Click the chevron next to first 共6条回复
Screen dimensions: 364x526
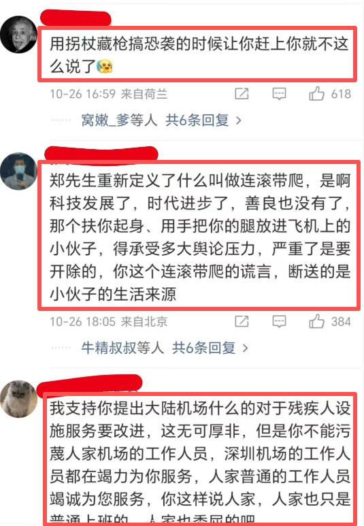tap(239, 120)
